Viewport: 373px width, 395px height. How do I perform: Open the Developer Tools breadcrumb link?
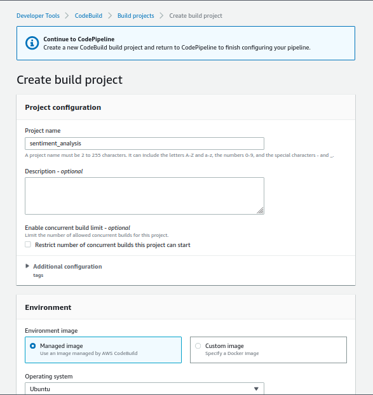click(38, 16)
